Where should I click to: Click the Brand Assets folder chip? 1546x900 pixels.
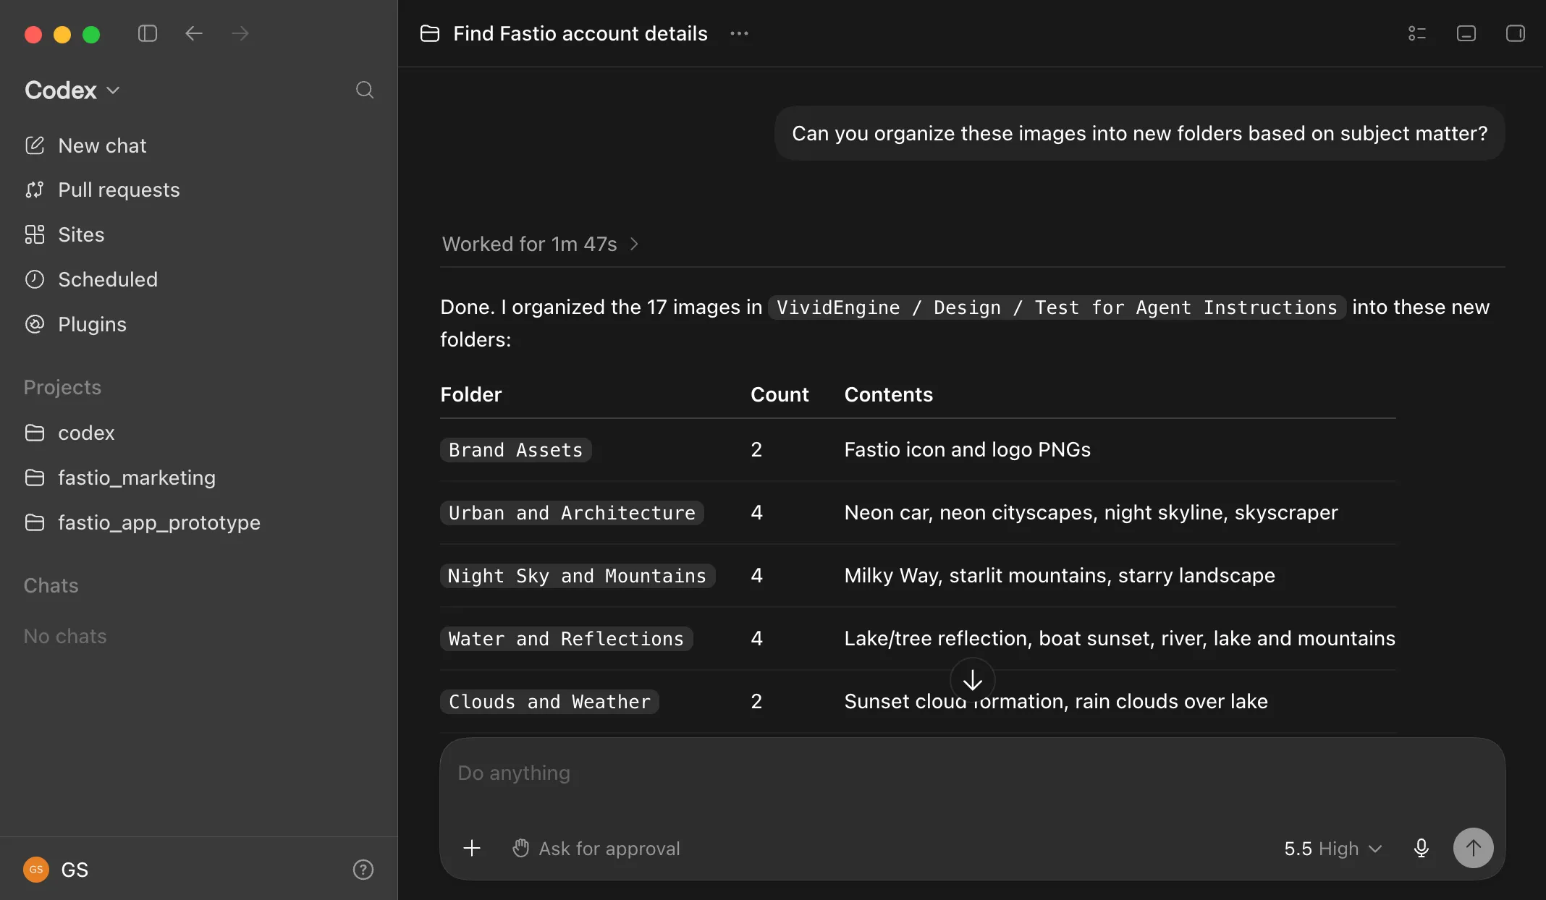[x=515, y=450]
